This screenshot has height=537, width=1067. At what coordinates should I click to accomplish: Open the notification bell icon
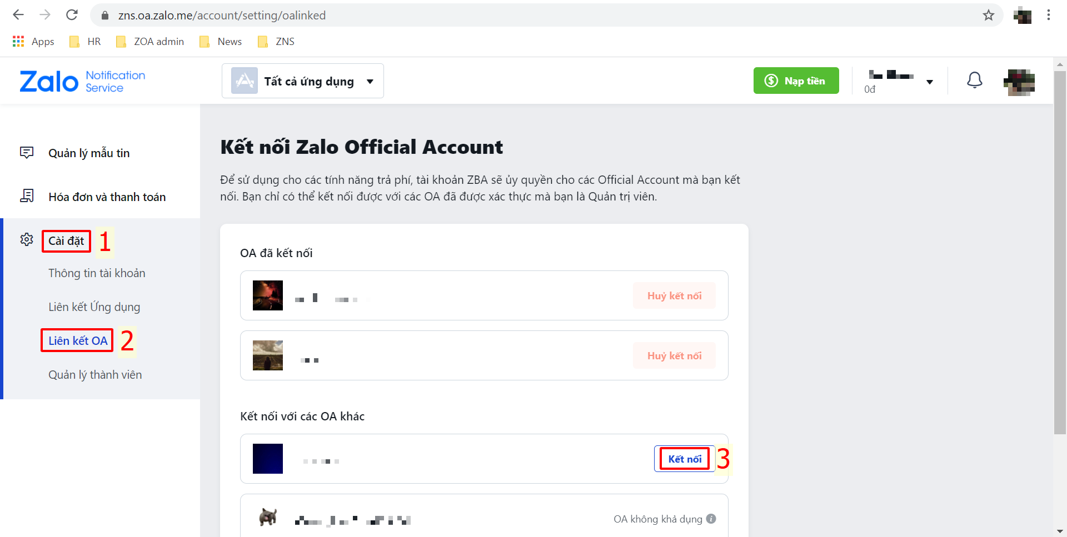click(x=974, y=81)
